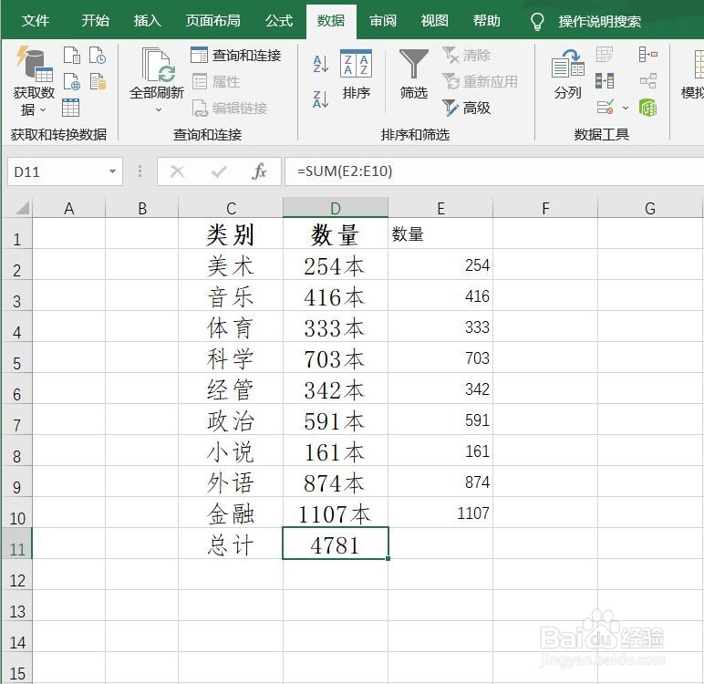Expand the 全部刷新 dropdown arrow
704x684 pixels.
(159, 109)
